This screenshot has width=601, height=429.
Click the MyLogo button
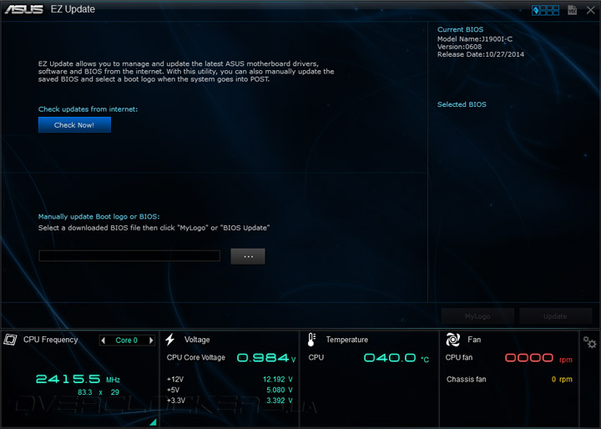click(x=477, y=316)
